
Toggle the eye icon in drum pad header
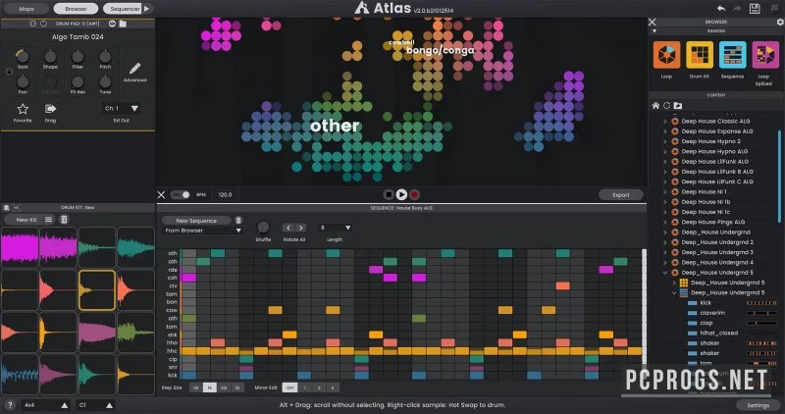[112, 24]
